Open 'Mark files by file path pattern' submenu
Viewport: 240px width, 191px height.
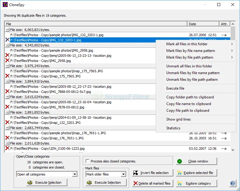(196, 57)
